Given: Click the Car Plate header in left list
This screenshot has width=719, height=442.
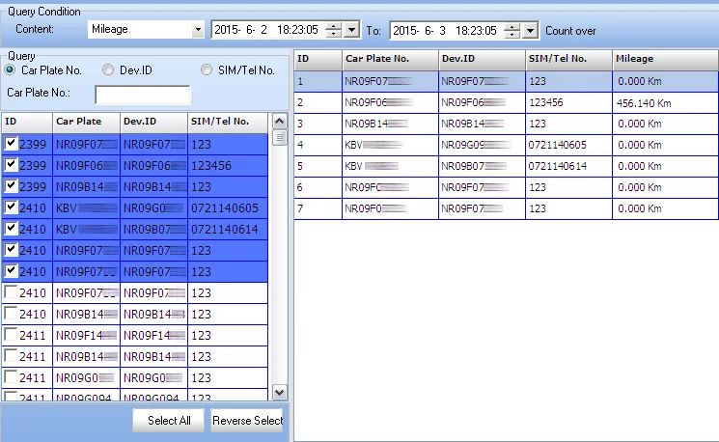Looking at the screenshot, I should click(x=85, y=122).
